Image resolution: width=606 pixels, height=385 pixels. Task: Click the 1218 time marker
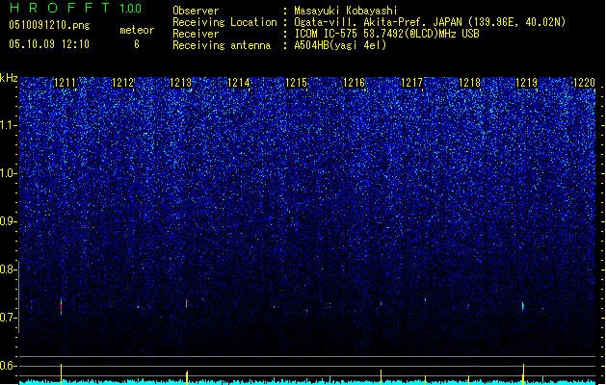pos(469,83)
